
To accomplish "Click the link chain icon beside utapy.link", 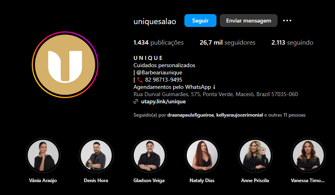I will tap(136, 102).
